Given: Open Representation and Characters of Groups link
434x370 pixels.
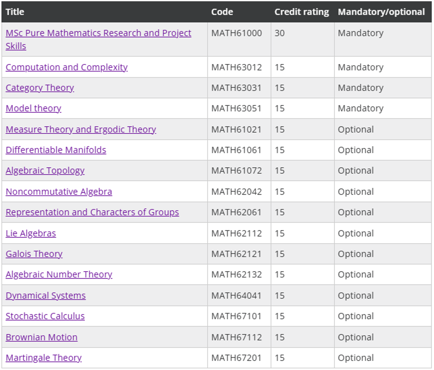Looking at the screenshot, I should (x=92, y=212).
